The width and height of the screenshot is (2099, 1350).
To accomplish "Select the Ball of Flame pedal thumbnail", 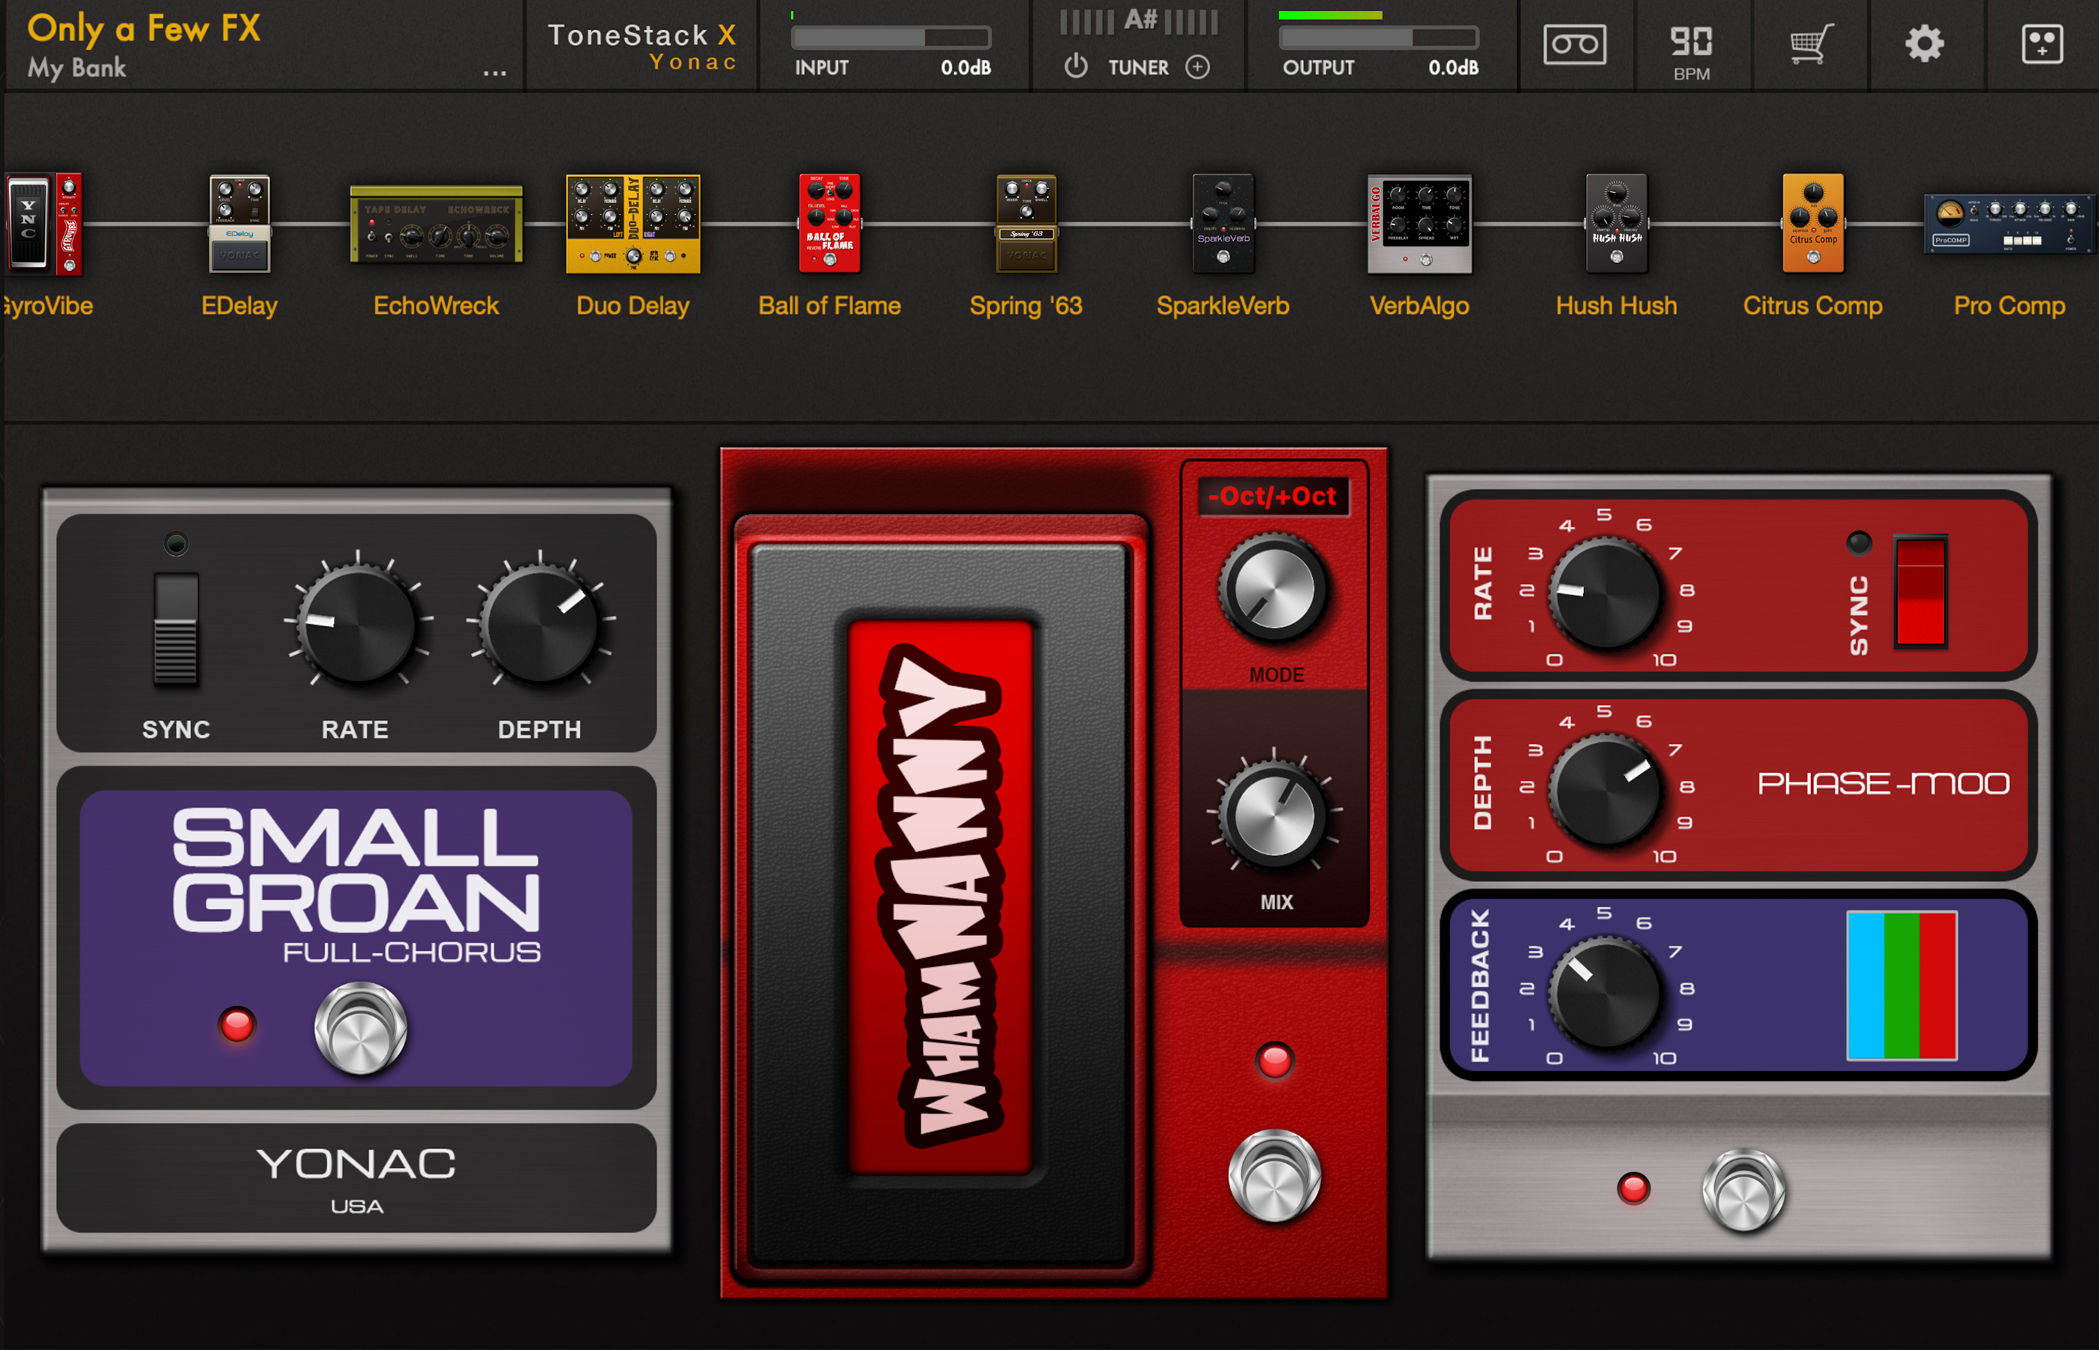I will (830, 223).
